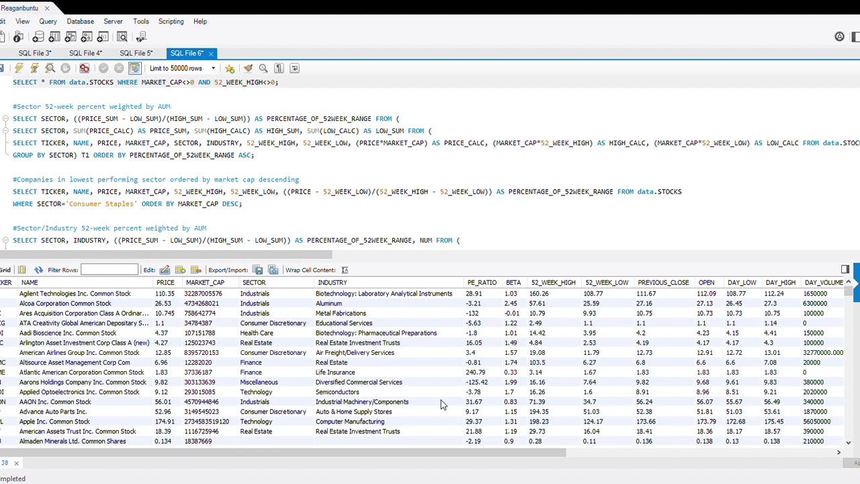Open the Search table data icon
This screenshot has width=860, height=484.
tap(122, 37)
